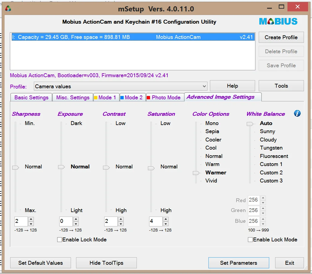
Task: Close the mSetup window
Action: (297, 7)
